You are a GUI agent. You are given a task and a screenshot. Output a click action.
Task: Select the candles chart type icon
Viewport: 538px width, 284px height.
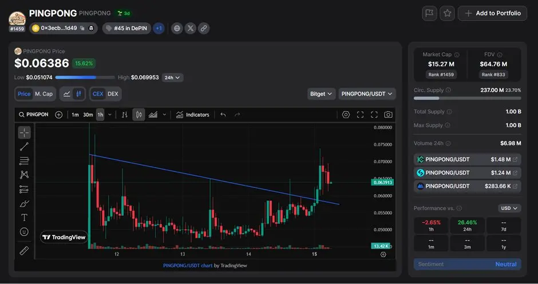click(x=139, y=115)
